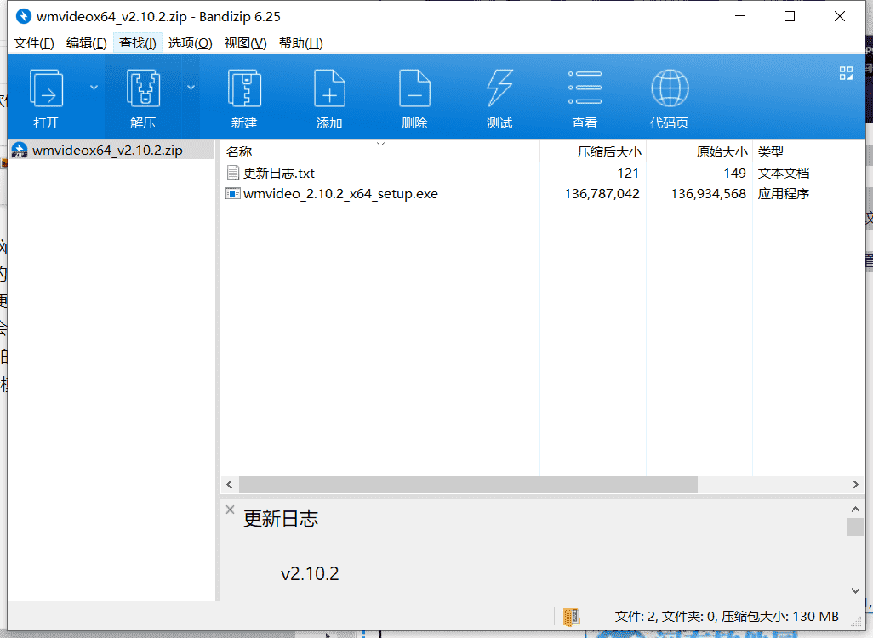Click the preview pane vertical scrollbar thumb
The image size is (873, 638).
856,527
